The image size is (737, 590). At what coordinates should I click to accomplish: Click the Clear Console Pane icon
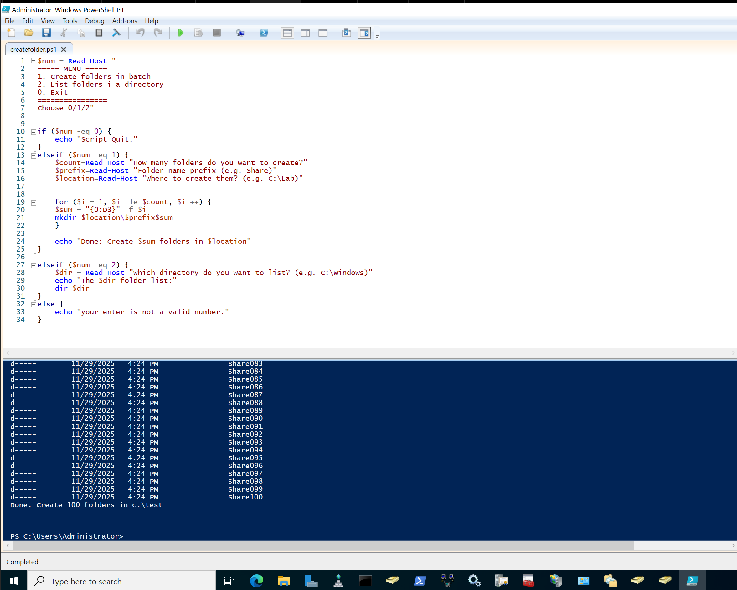coord(116,33)
